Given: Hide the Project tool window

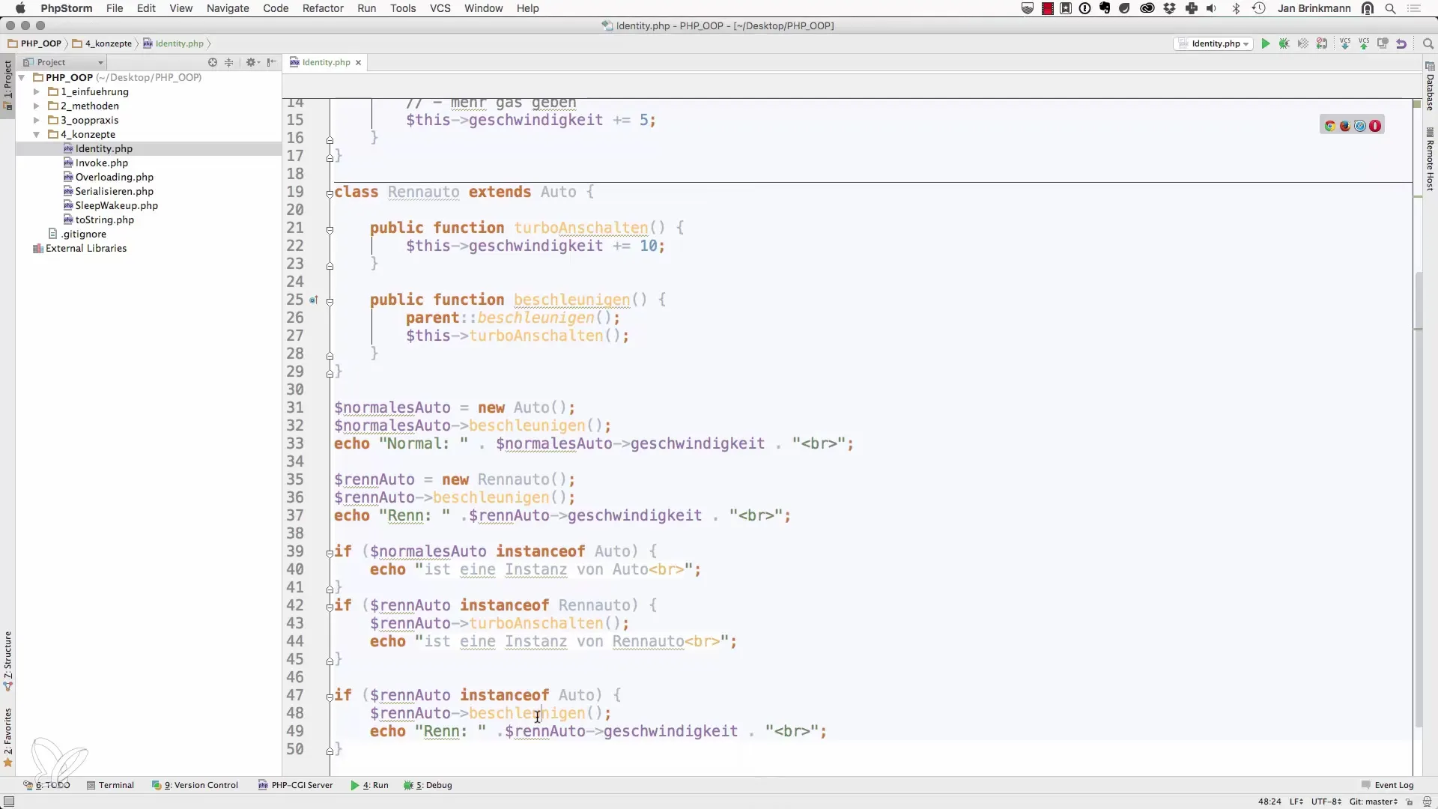Looking at the screenshot, I should click(271, 62).
